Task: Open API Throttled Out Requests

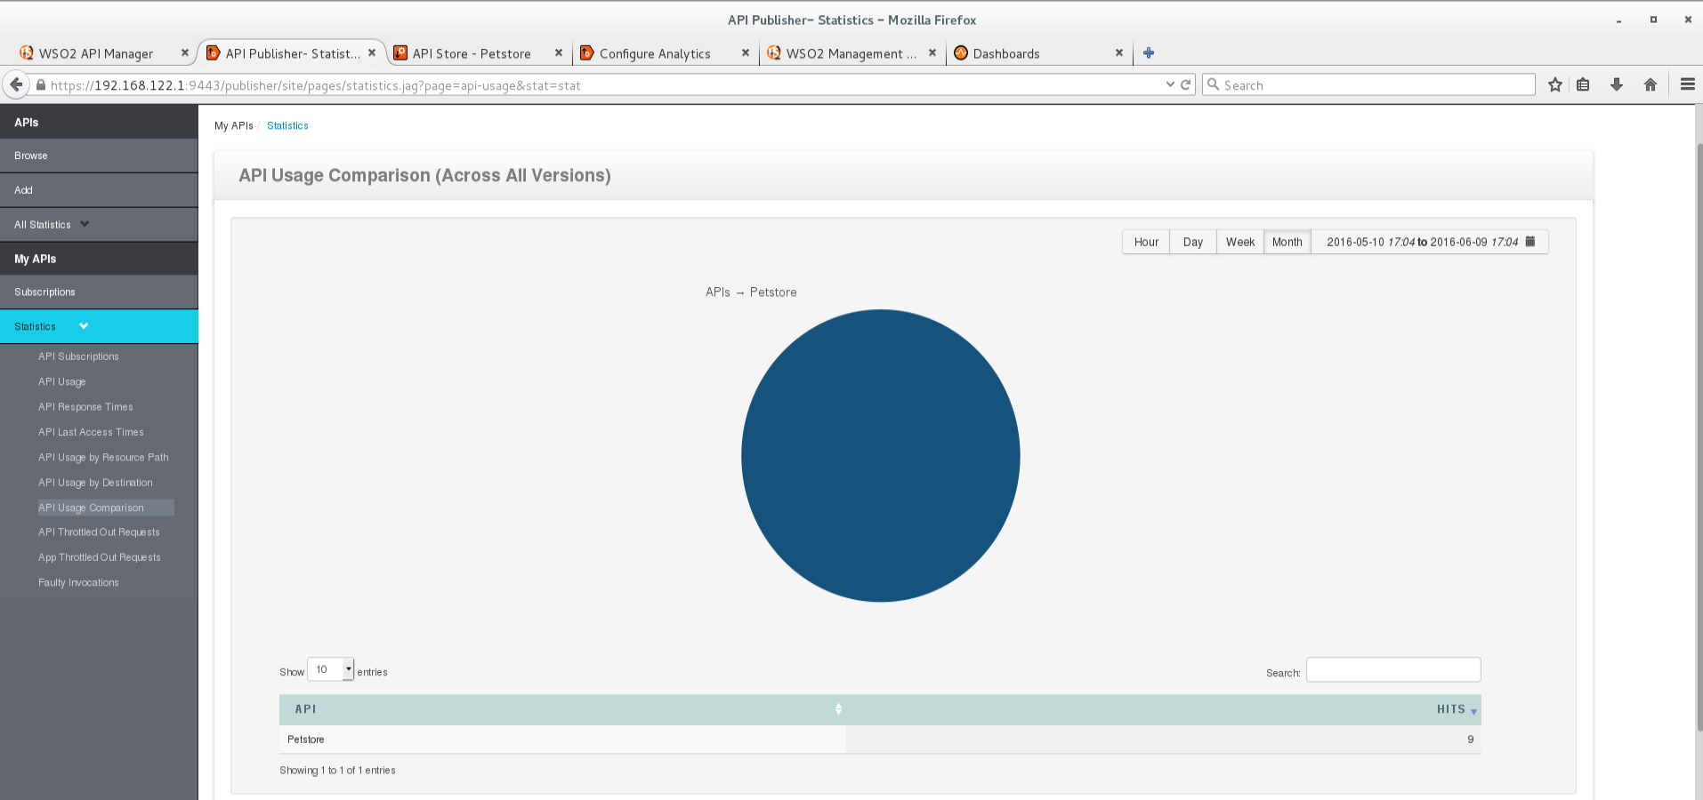Action: (99, 532)
